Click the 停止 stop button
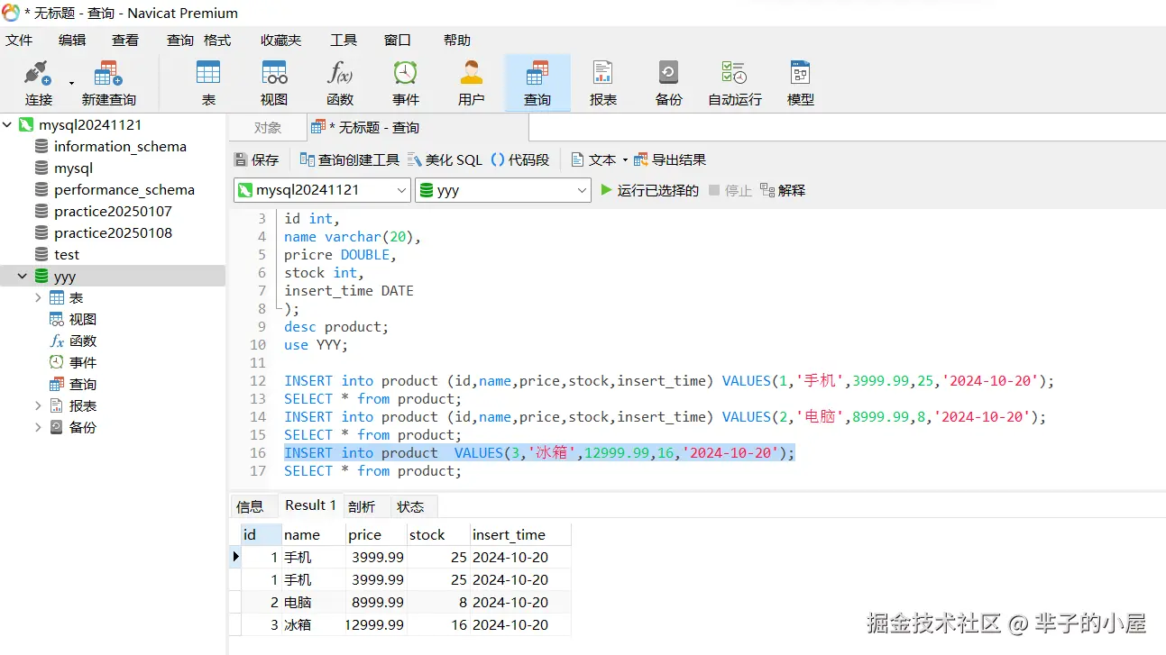This screenshot has width=1166, height=655. 730,190
